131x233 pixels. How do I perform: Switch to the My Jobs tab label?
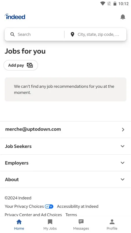point(50,228)
